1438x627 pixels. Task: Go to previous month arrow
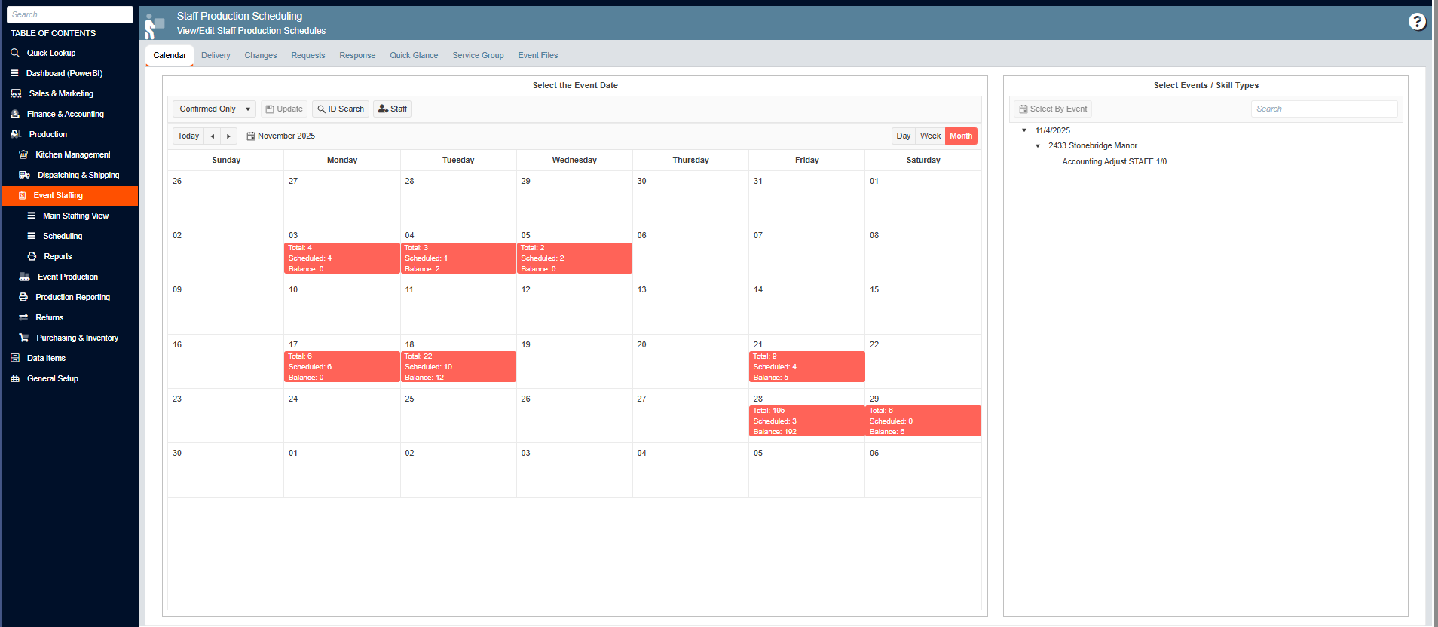(213, 136)
